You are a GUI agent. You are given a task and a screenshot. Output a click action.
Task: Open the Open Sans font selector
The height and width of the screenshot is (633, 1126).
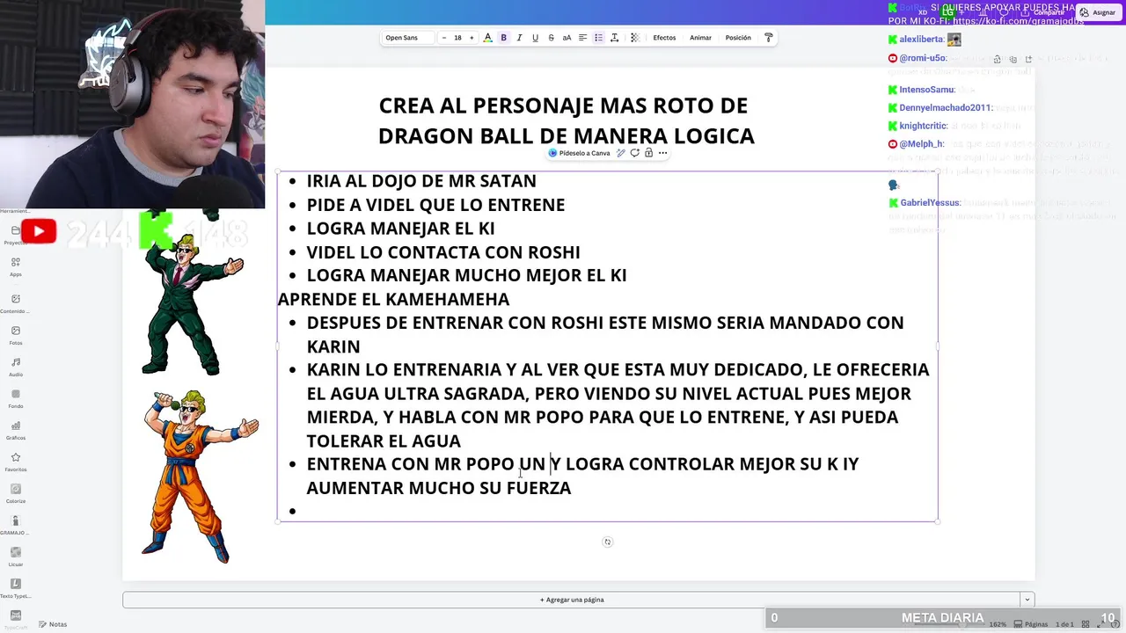click(x=408, y=38)
